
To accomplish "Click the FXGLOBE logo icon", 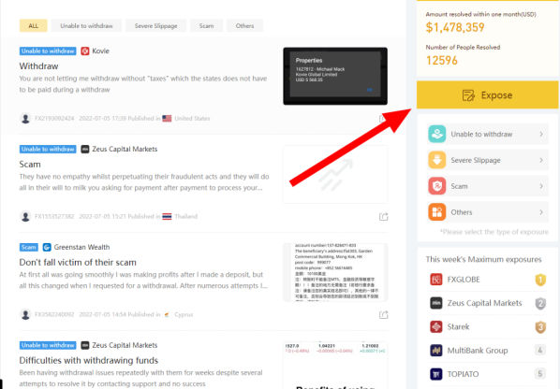I will pyautogui.click(x=436, y=280).
